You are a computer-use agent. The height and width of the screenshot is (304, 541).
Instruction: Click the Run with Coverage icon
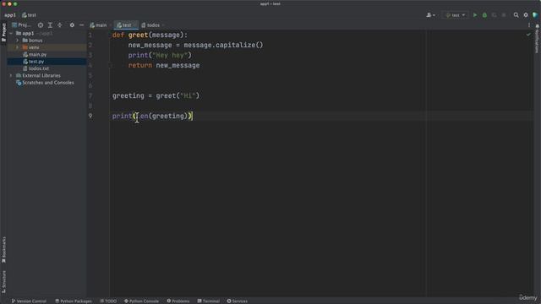pos(494,15)
